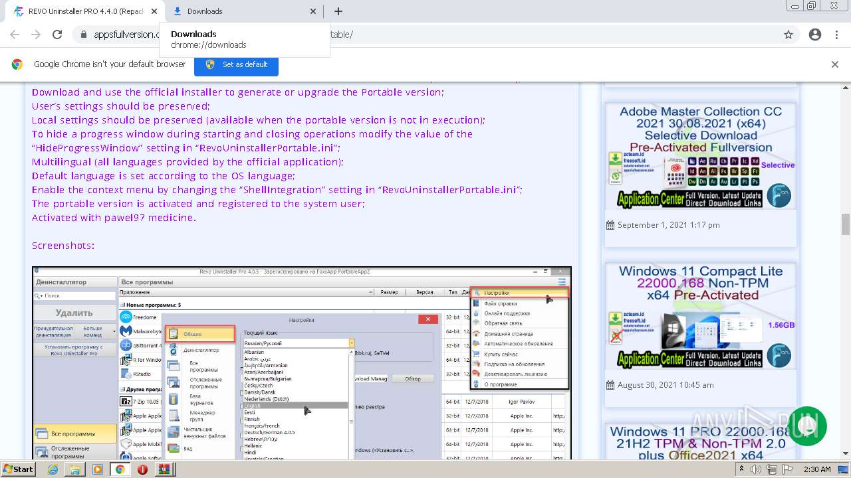Click the "To hide a progress window during starting" line
This screenshot has width=851, height=478.
pos(253,134)
